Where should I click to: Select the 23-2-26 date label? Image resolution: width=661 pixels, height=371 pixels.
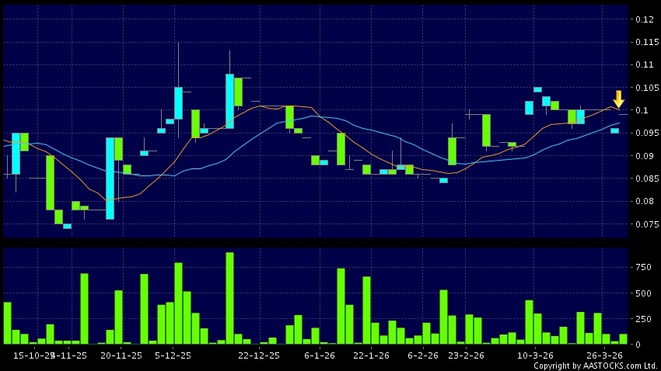tap(465, 355)
